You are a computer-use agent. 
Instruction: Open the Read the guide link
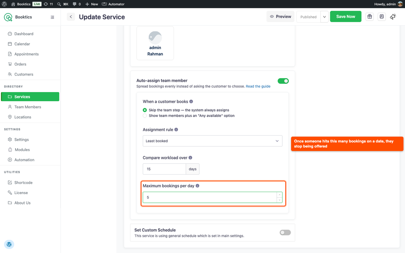(x=258, y=86)
